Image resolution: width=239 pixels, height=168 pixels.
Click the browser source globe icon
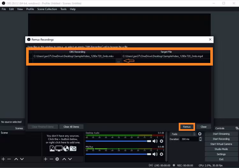coord(66,149)
